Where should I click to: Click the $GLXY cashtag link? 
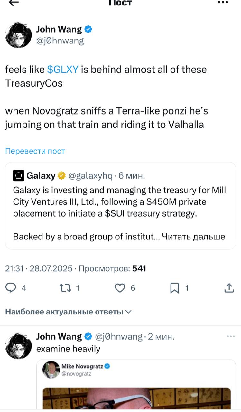tap(63, 69)
